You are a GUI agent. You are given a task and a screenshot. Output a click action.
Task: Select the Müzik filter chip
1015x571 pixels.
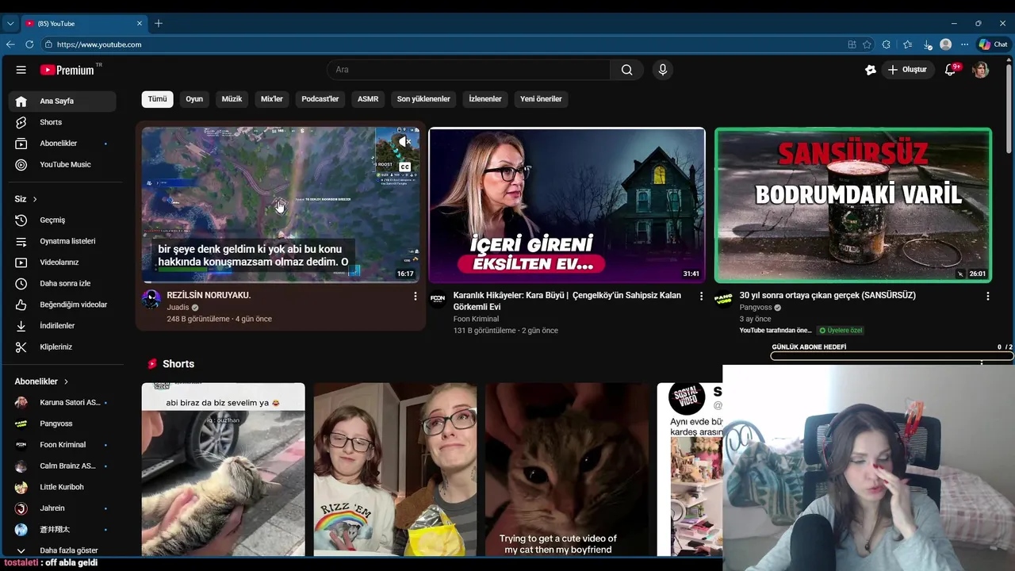click(x=232, y=99)
